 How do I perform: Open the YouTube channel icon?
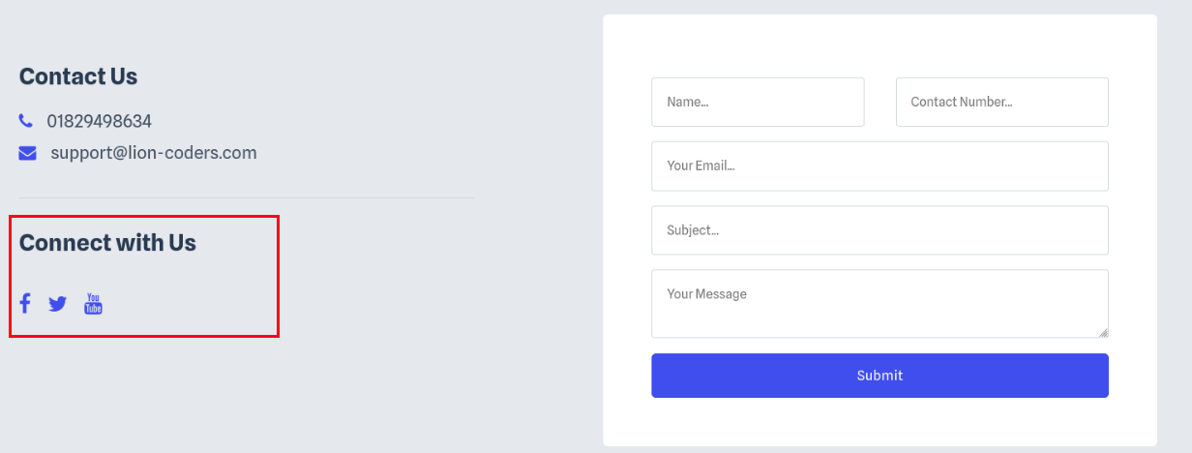point(93,304)
